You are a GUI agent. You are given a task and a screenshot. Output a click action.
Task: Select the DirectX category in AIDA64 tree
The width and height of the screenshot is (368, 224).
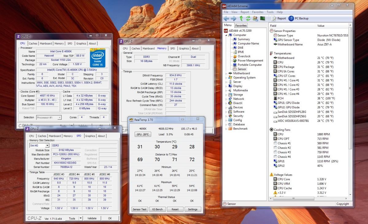tap(235, 103)
